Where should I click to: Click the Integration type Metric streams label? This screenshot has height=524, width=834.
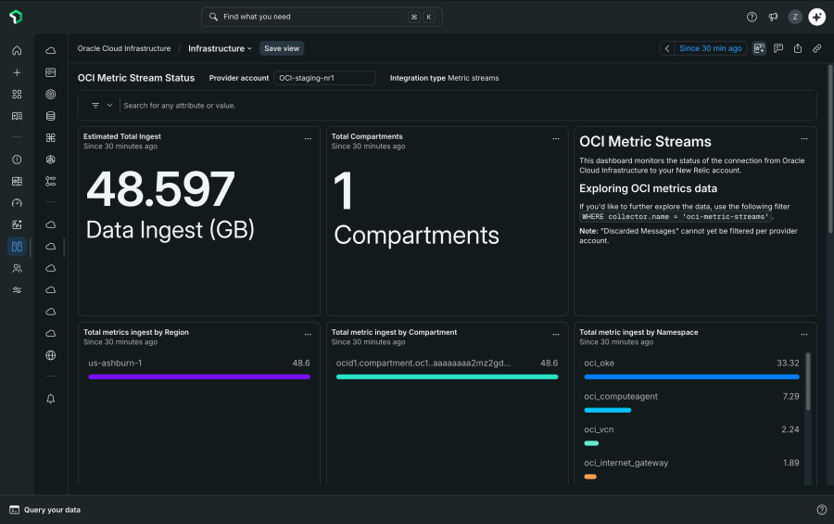[444, 78]
